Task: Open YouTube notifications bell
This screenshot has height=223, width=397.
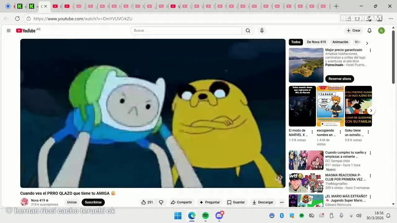Action: point(369,30)
